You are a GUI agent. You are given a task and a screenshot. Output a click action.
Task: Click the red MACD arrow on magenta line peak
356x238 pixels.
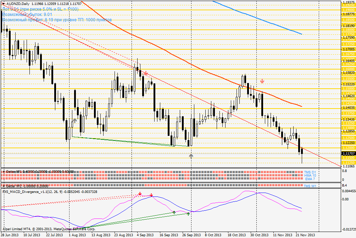[x=140, y=194]
